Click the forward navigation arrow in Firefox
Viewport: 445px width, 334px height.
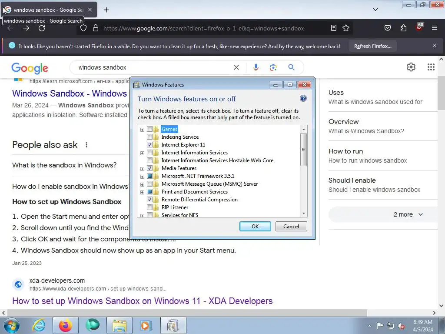[x=26, y=28]
